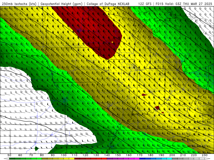
Task: Pick the darkest green swatch below the 50 label
Action: tap(12, 159)
